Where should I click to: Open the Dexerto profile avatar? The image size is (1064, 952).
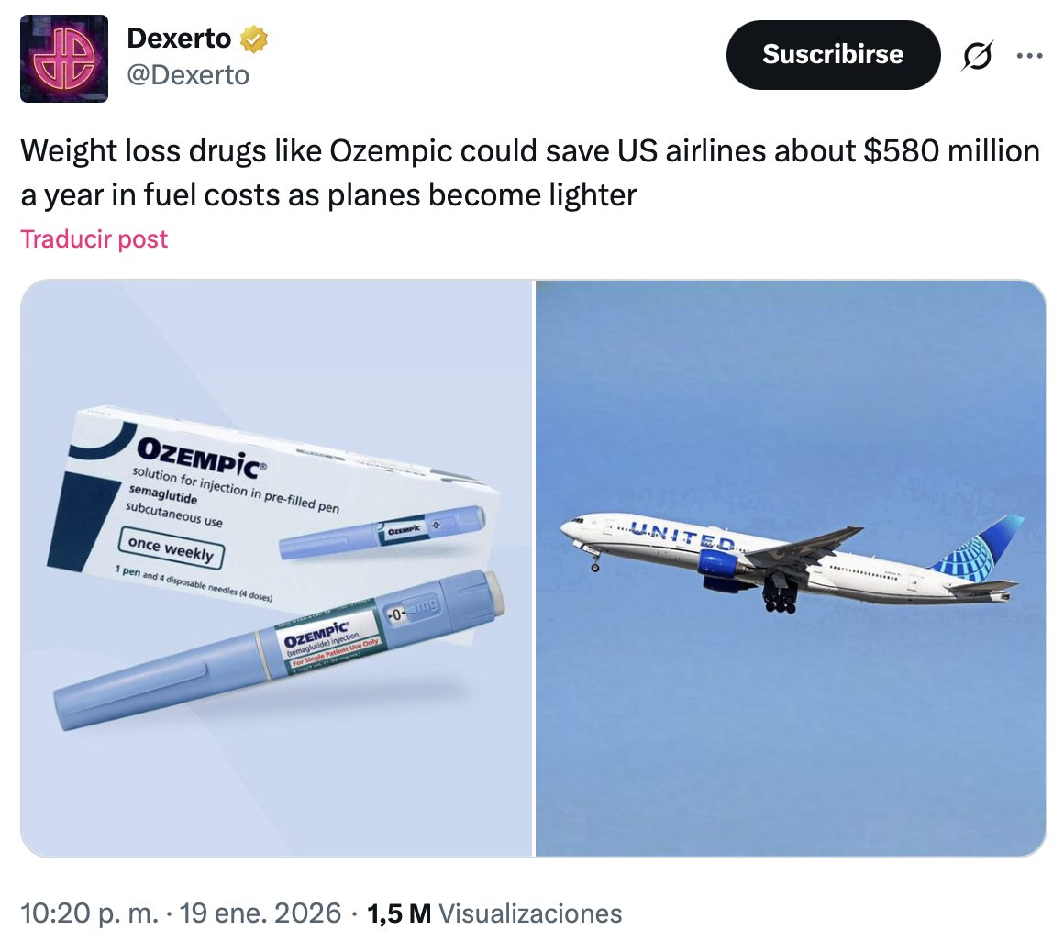(x=64, y=59)
